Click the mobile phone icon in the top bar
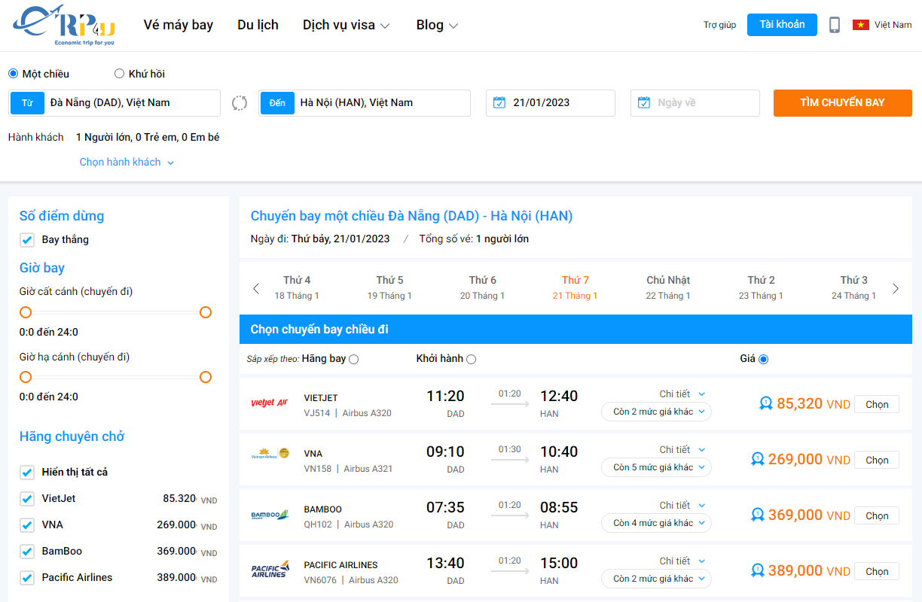Image resolution: width=922 pixels, height=602 pixels. 835,24
